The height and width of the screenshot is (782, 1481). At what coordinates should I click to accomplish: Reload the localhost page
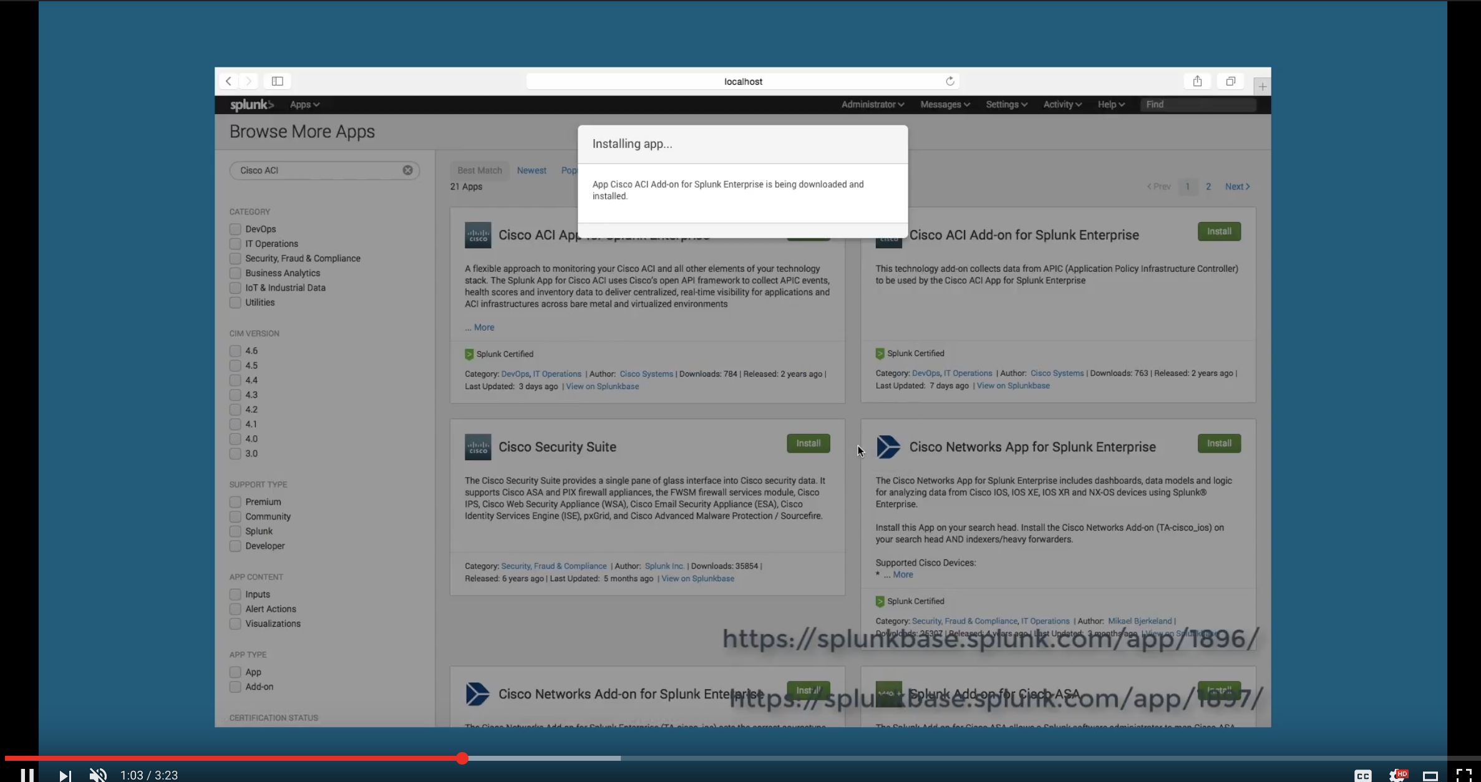coord(949,81)
